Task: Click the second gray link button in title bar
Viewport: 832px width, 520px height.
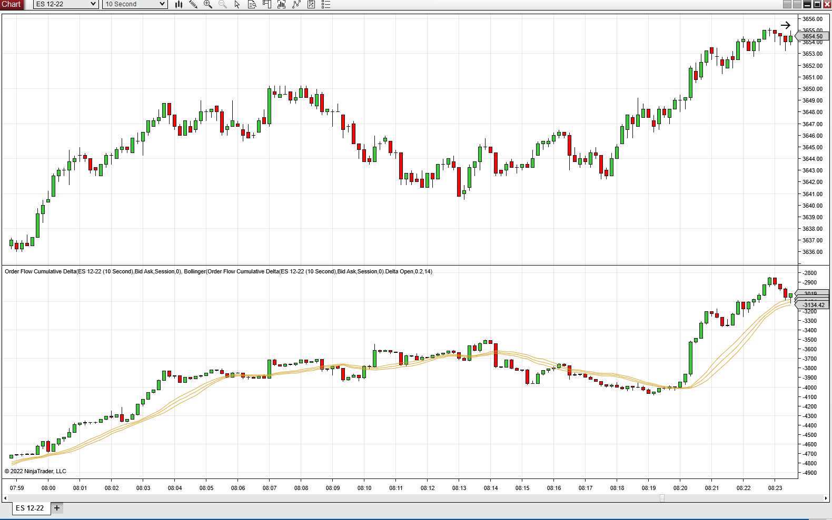Action: point(797,4)
